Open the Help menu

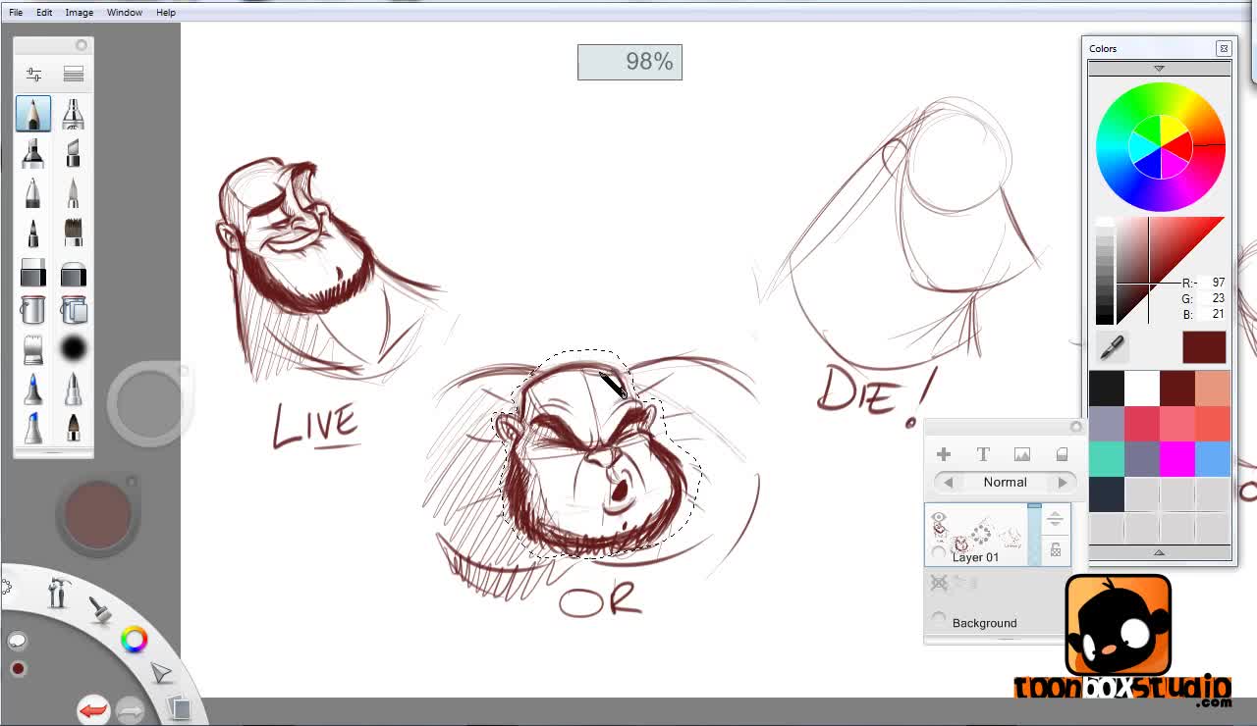point(166,13)
